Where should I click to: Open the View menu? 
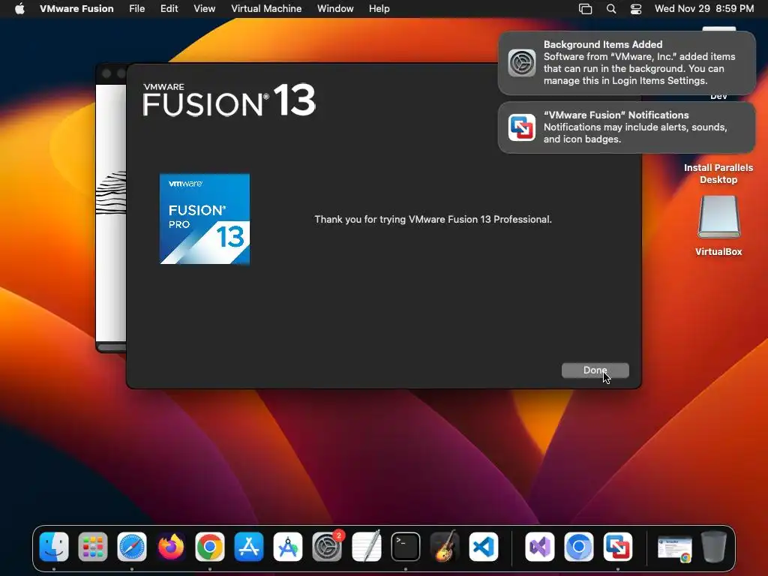click(x=204, y=9)
